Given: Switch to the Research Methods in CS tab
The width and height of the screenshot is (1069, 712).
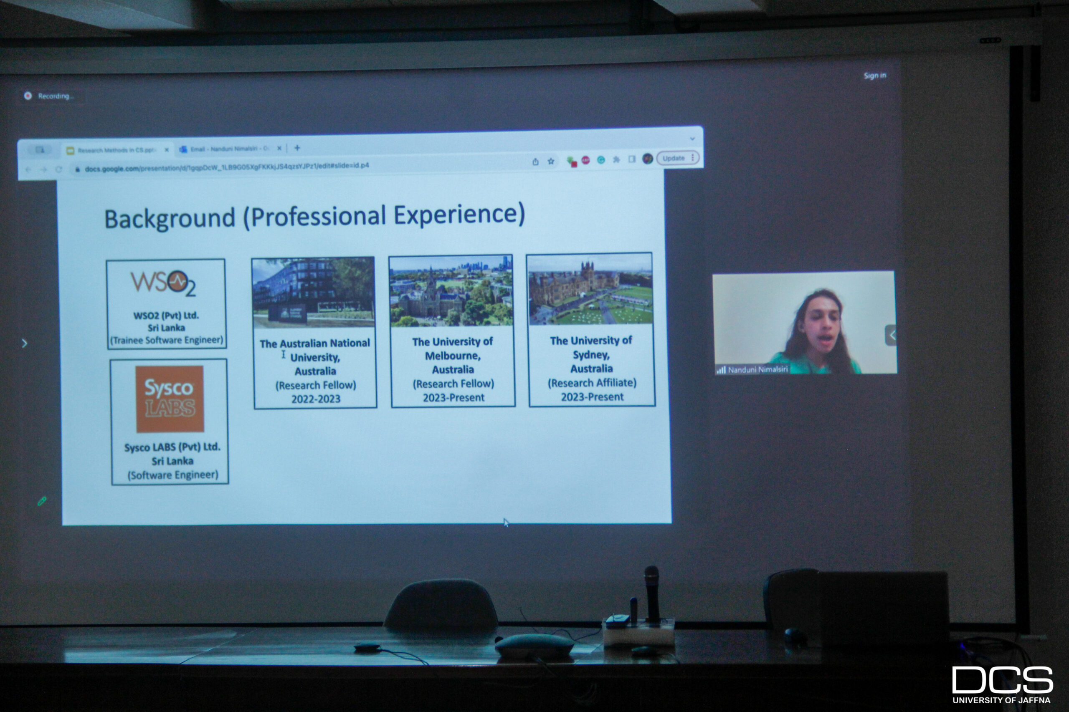Looking at the screenshot, I should 117,150.
